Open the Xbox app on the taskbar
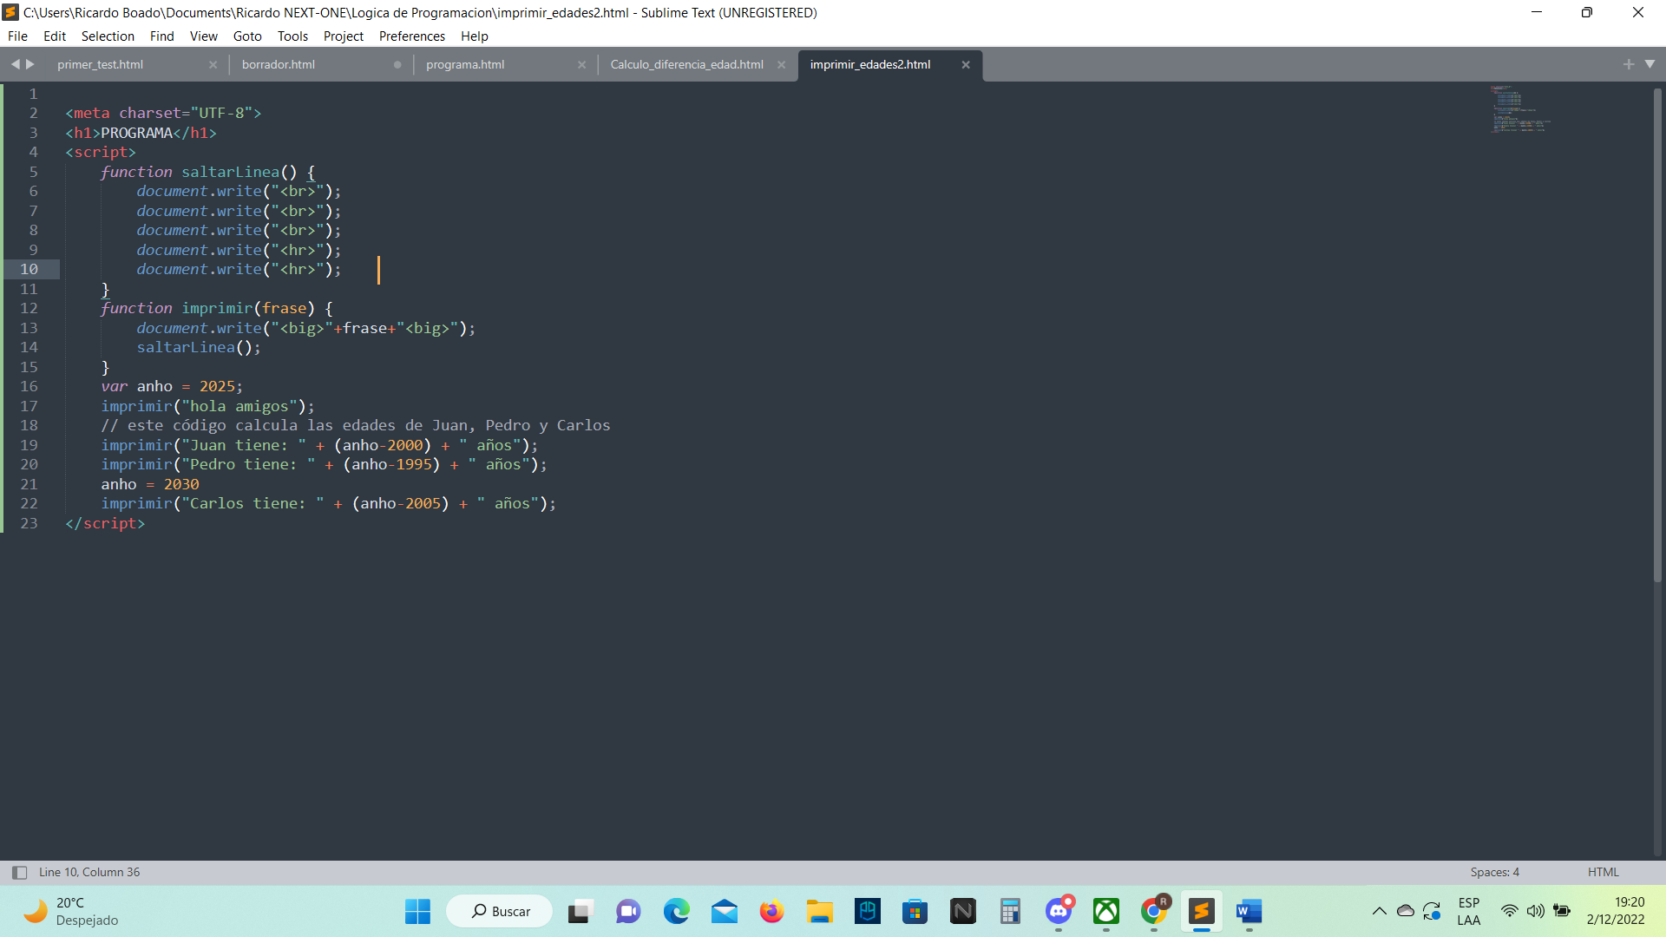This screenshot has height=937, width=1666. pos(1105,911)
